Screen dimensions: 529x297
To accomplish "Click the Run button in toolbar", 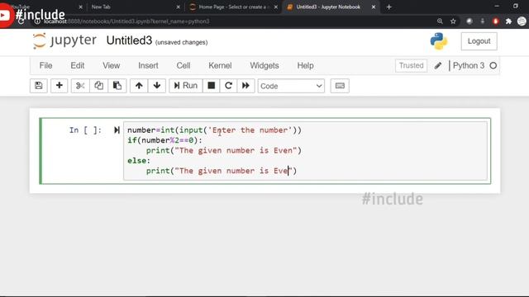I will [185, 86].
